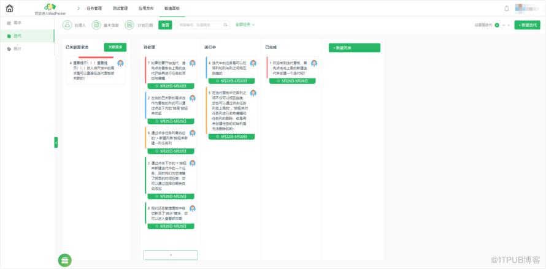
Task: Open 待处理 card 2 text
Action: (169, 106)
